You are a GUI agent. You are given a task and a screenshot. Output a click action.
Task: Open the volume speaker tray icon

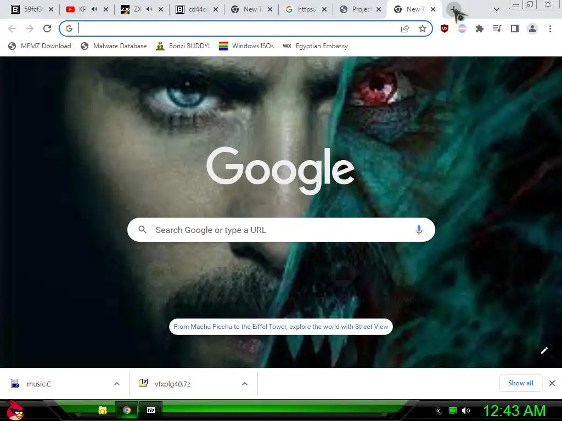[466, 411]
